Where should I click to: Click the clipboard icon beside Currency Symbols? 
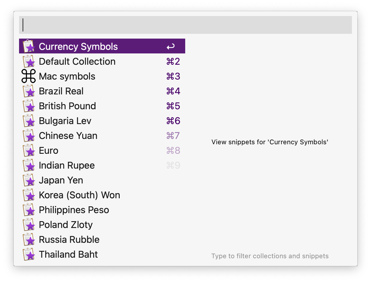pos(29,46)
